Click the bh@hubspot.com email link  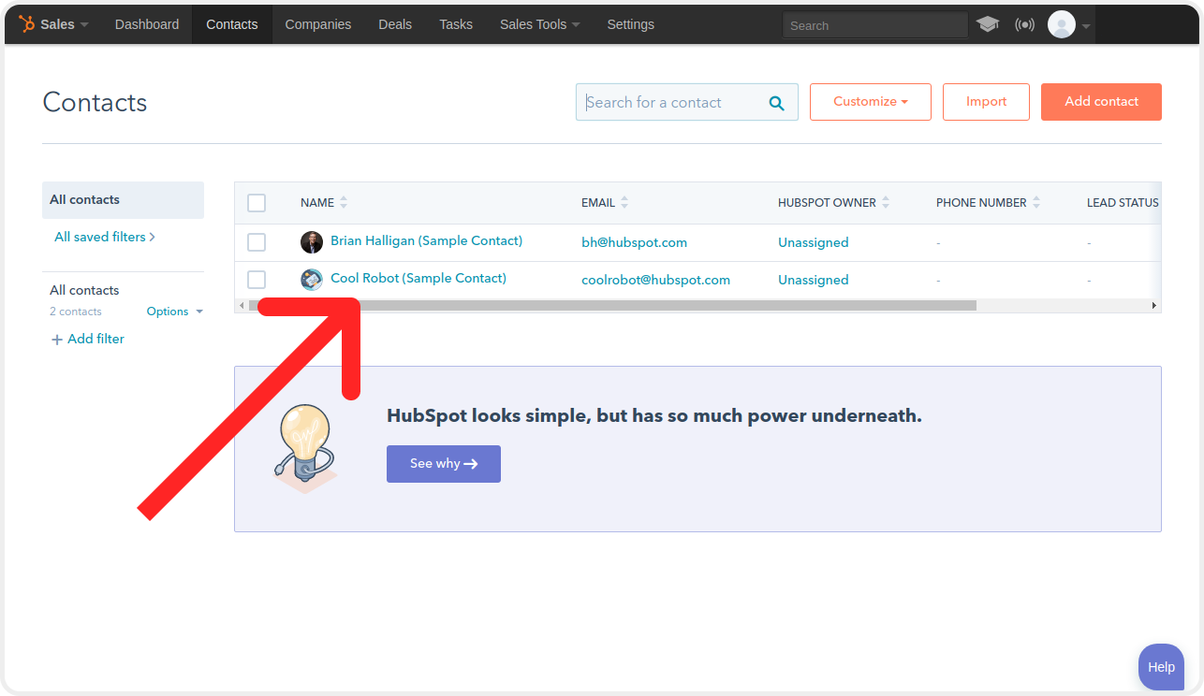pos(635,242)
